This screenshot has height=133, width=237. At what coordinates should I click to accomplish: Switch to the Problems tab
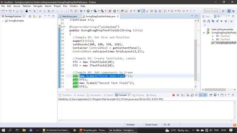65,95
